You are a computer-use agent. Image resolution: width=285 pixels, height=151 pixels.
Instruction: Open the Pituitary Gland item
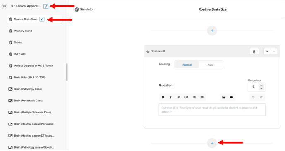click(x=23, y=31)
